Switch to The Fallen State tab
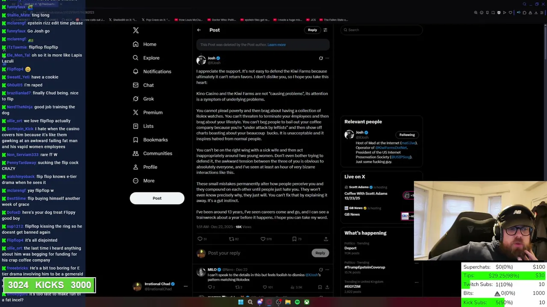The height and width of the screenshot is (307, 547). pyautogui.click(x=335, y=20)
